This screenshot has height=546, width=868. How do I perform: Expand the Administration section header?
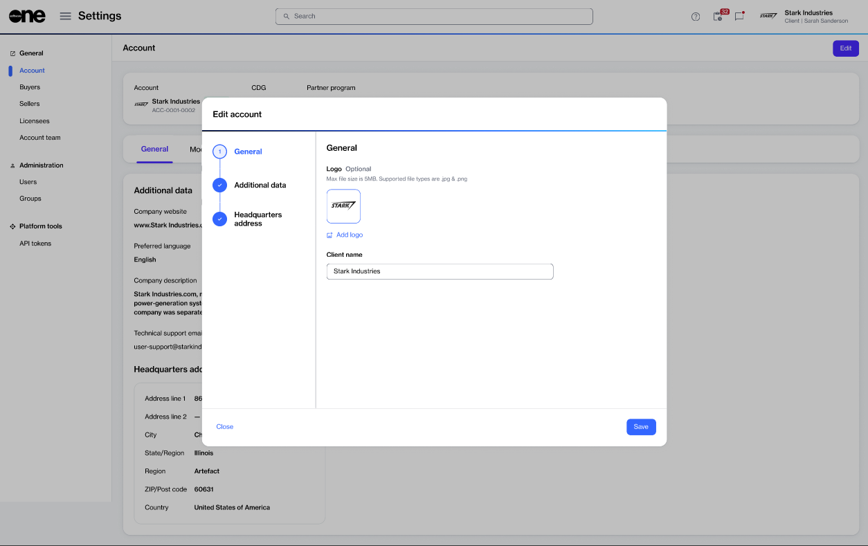[x=41, y=165]
